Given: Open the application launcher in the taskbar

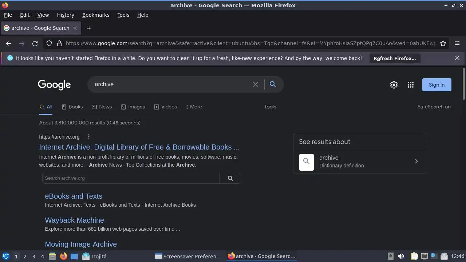Looking at the screenshot, I should click(5, 256).
